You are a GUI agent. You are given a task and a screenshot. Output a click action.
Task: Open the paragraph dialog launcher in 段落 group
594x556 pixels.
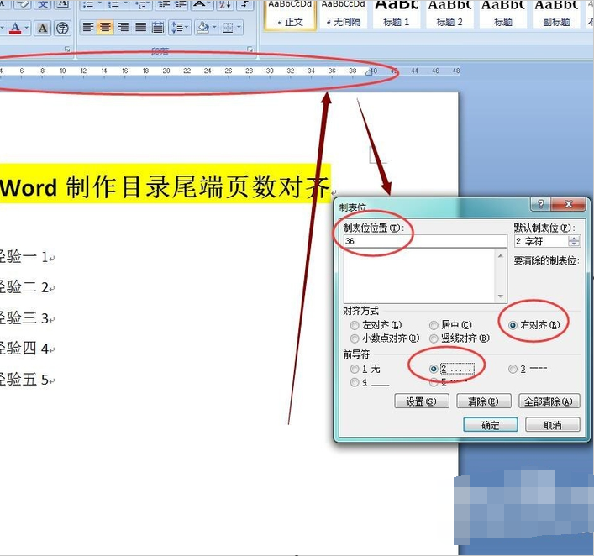click(250, 50)
